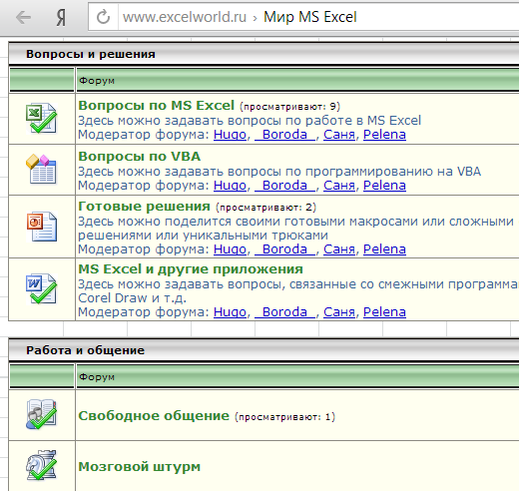Viewport: 519px width, 491px height.
Task: Click the Готовые решения presentation icon
Action: pyautogui.click(x=42, y=227)
